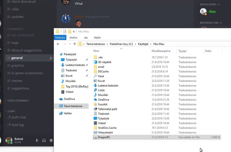Open recent locations dropdown arrow
231x152 pixels.
tap(70, 44)
